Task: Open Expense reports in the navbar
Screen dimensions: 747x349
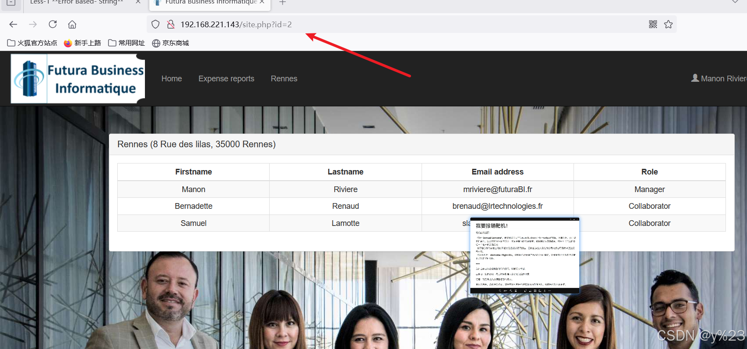Action: 226,79
